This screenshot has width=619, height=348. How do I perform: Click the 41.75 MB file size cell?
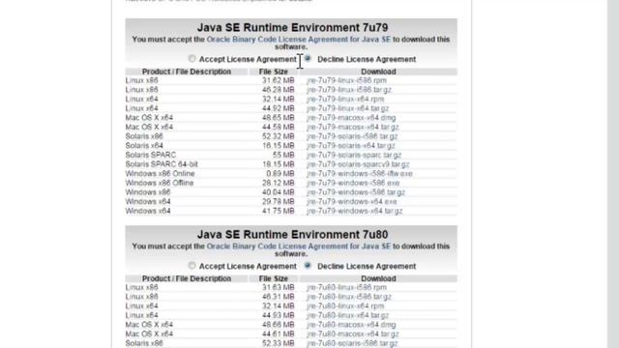pos(279,211)
